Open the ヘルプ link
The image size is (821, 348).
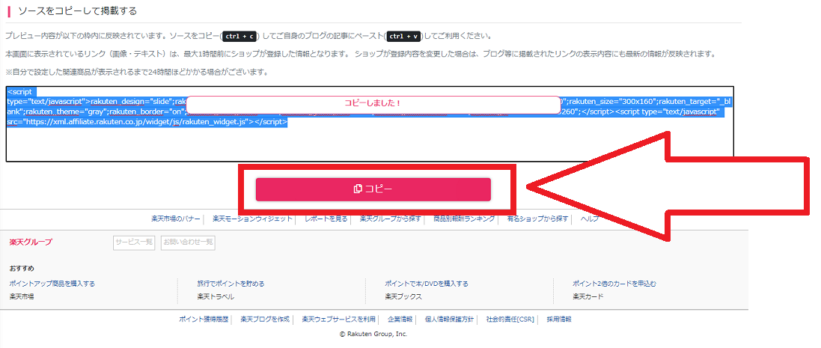pyautogui.click(x=590, y=219)
